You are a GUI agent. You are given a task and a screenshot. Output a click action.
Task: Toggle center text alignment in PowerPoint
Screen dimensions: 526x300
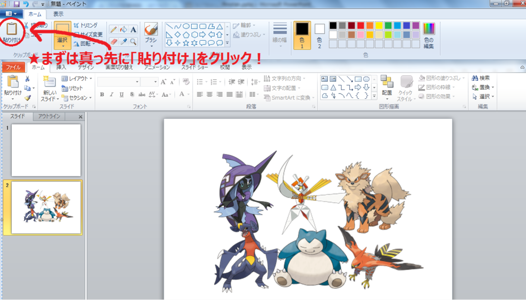210,94
